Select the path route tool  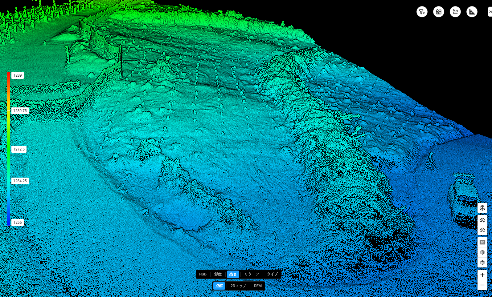(455, 12)
